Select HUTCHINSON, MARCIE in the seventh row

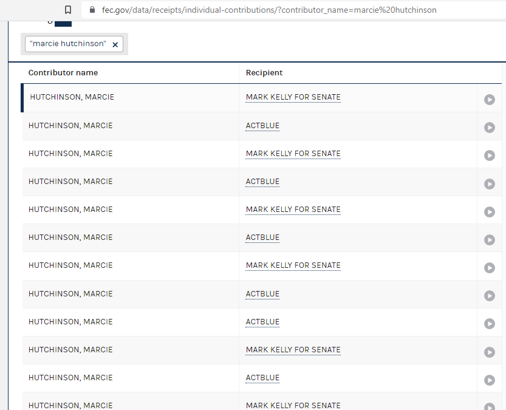[x=70, y=265]
